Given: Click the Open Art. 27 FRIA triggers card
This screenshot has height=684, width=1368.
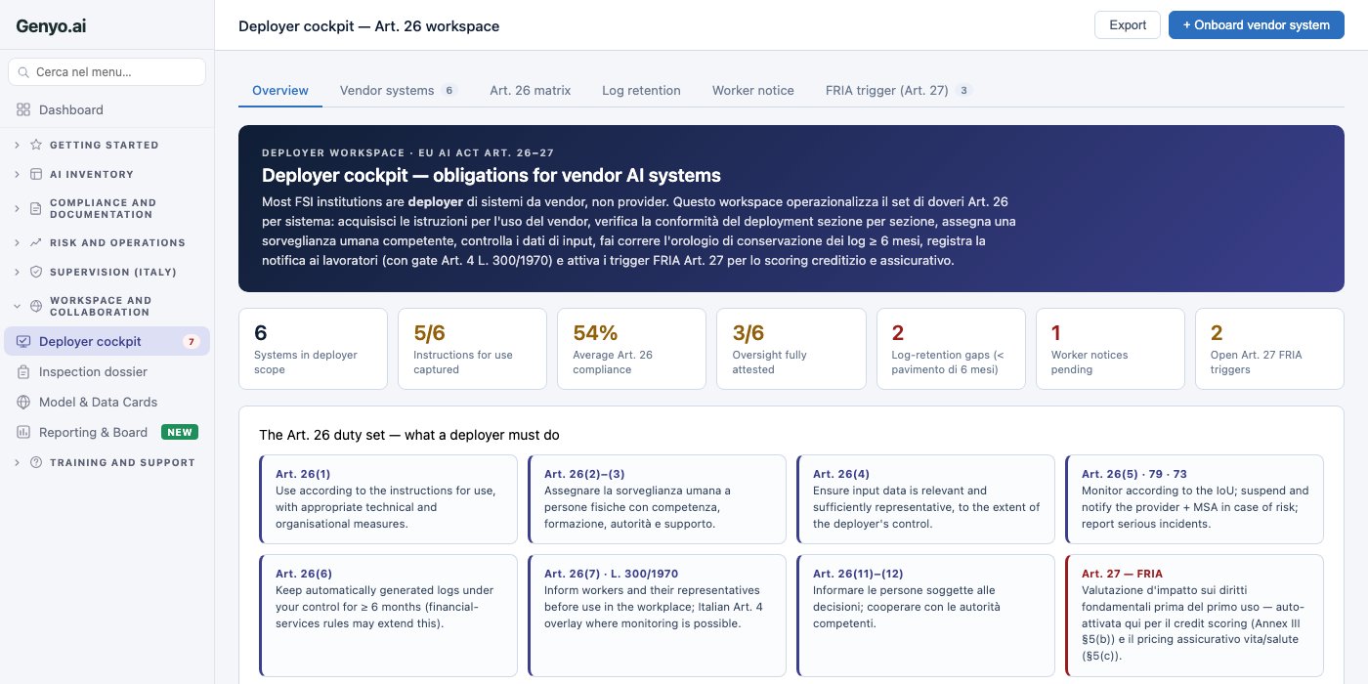Looking at the screenshot, I should pyautogui.click(x=1269, y=349).
